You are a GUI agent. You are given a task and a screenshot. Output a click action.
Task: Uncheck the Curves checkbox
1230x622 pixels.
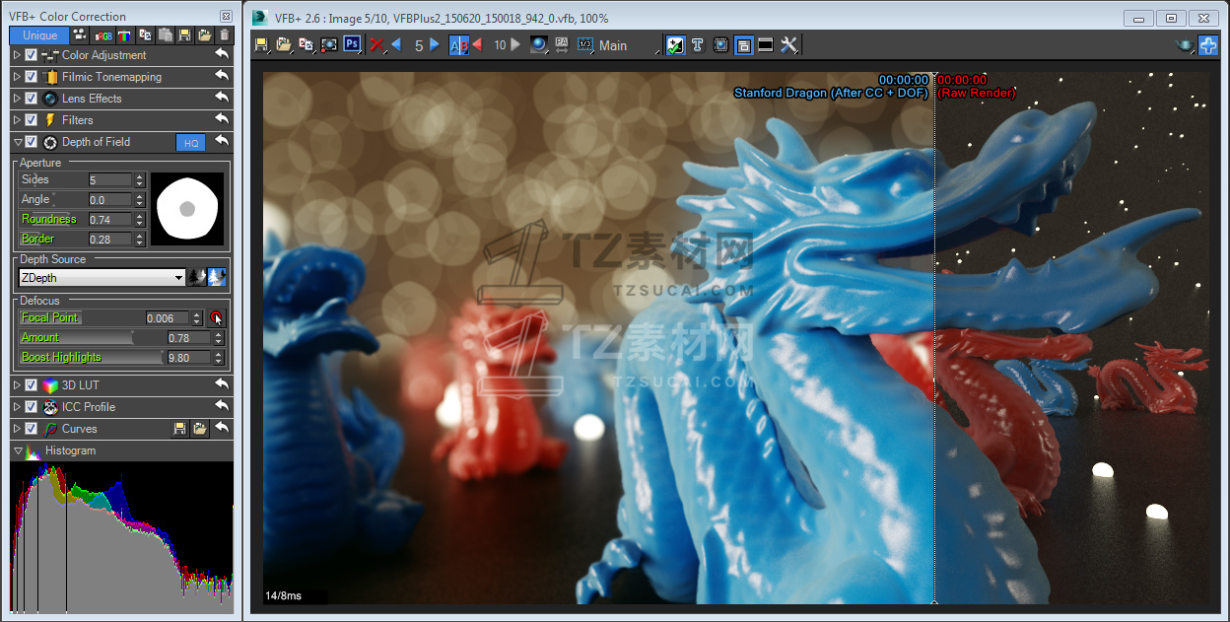coord(32,429)
